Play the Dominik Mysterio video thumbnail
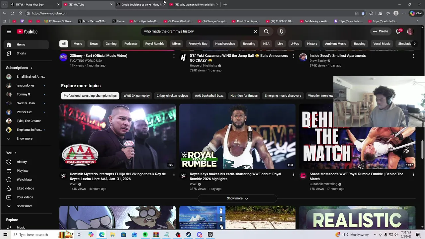 coord(118,136)
